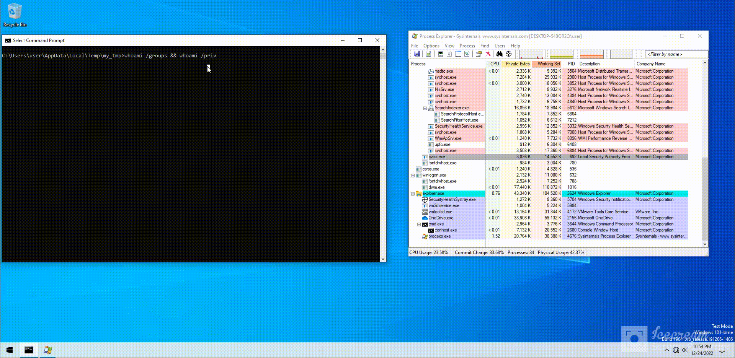The width and height of the screenshot is (735, 358).
Task: Collapse the winlogon.exe tree node
Action: coord(413,176)
